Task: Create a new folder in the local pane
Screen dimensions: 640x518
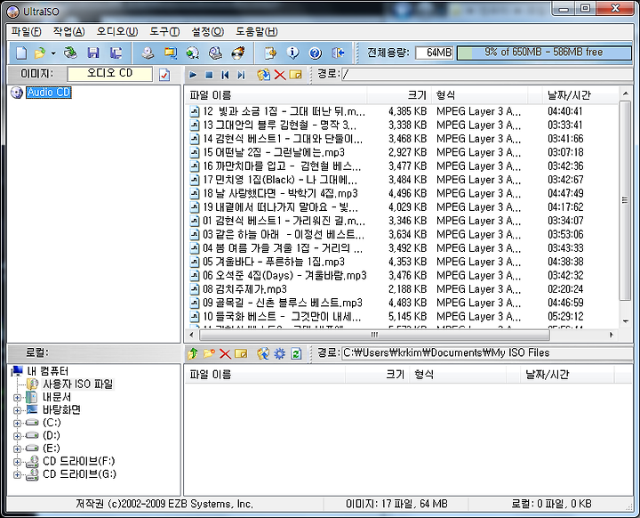Action: (x=209, y=353)
